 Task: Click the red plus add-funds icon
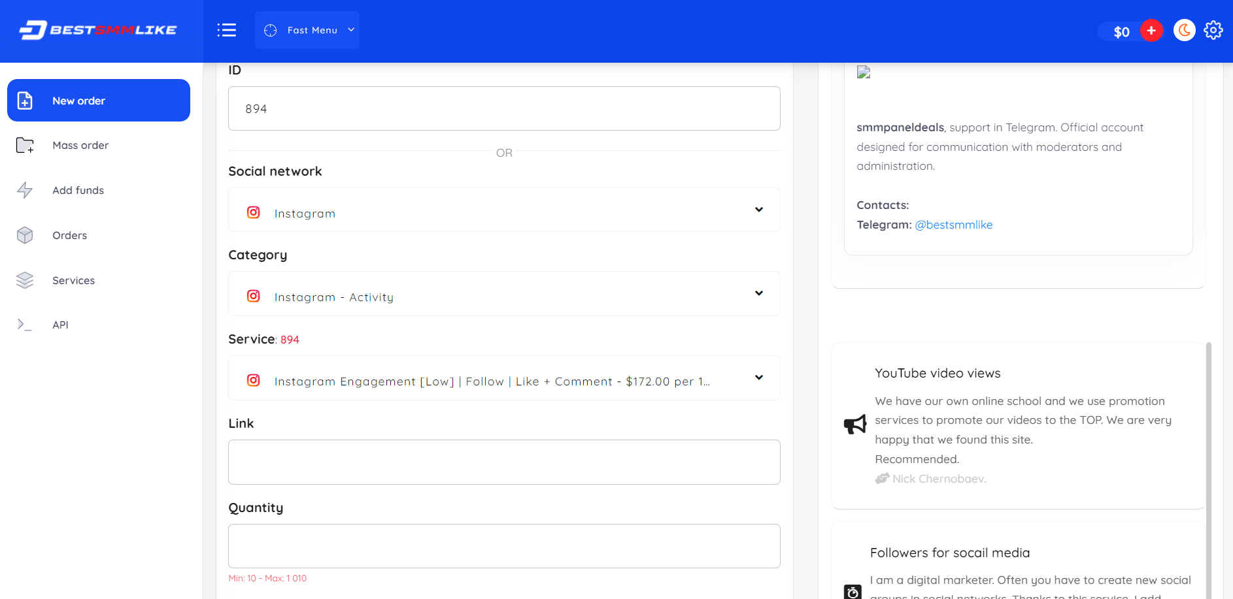point(1151,31)
